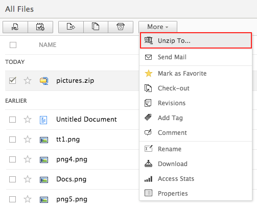Click the trash bin toolbar icon
Screen dimensions: 257x209
click(x=121, y=27)
